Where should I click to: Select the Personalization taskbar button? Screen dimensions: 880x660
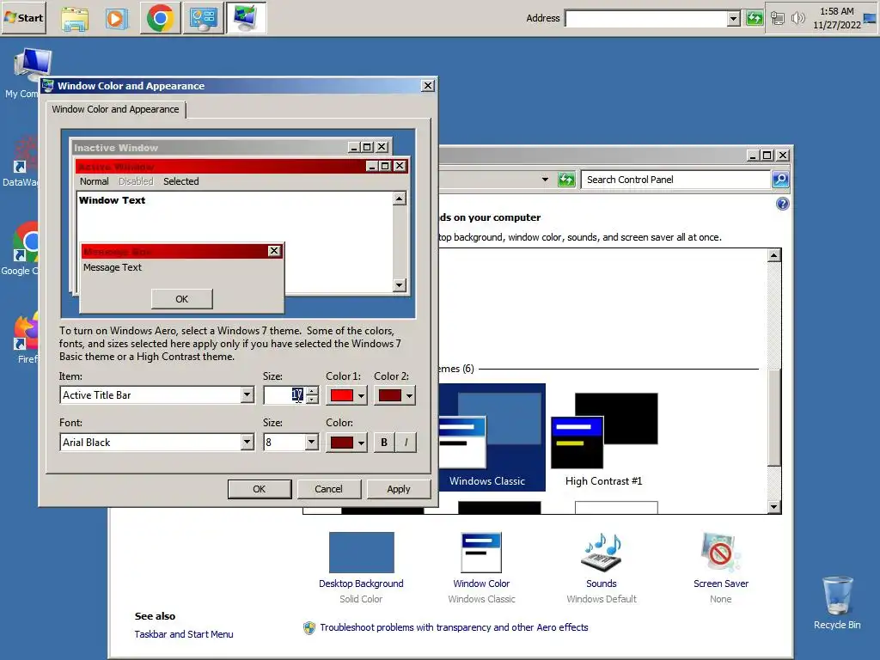click(x=246, y=19)
